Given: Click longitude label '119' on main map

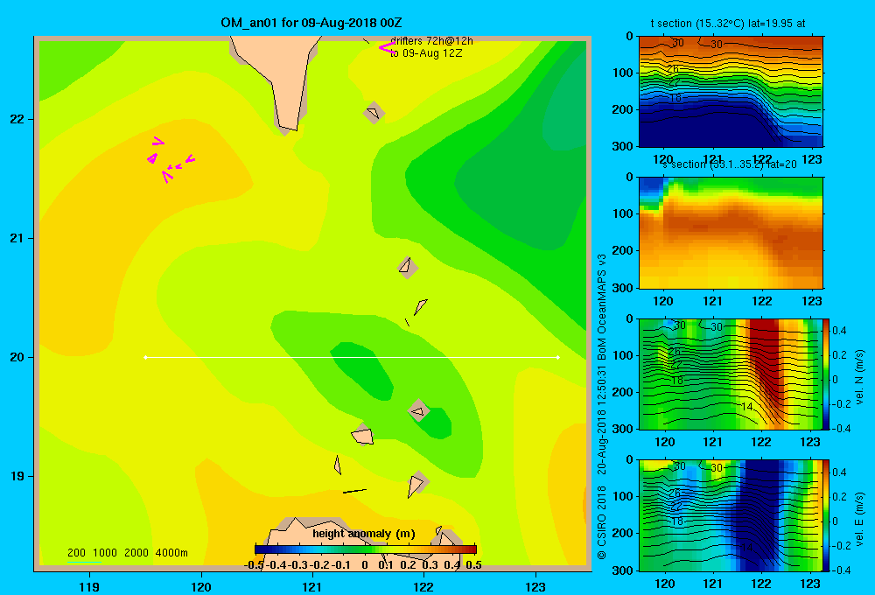Looking at the screenshot, I should tap(89, 586).
